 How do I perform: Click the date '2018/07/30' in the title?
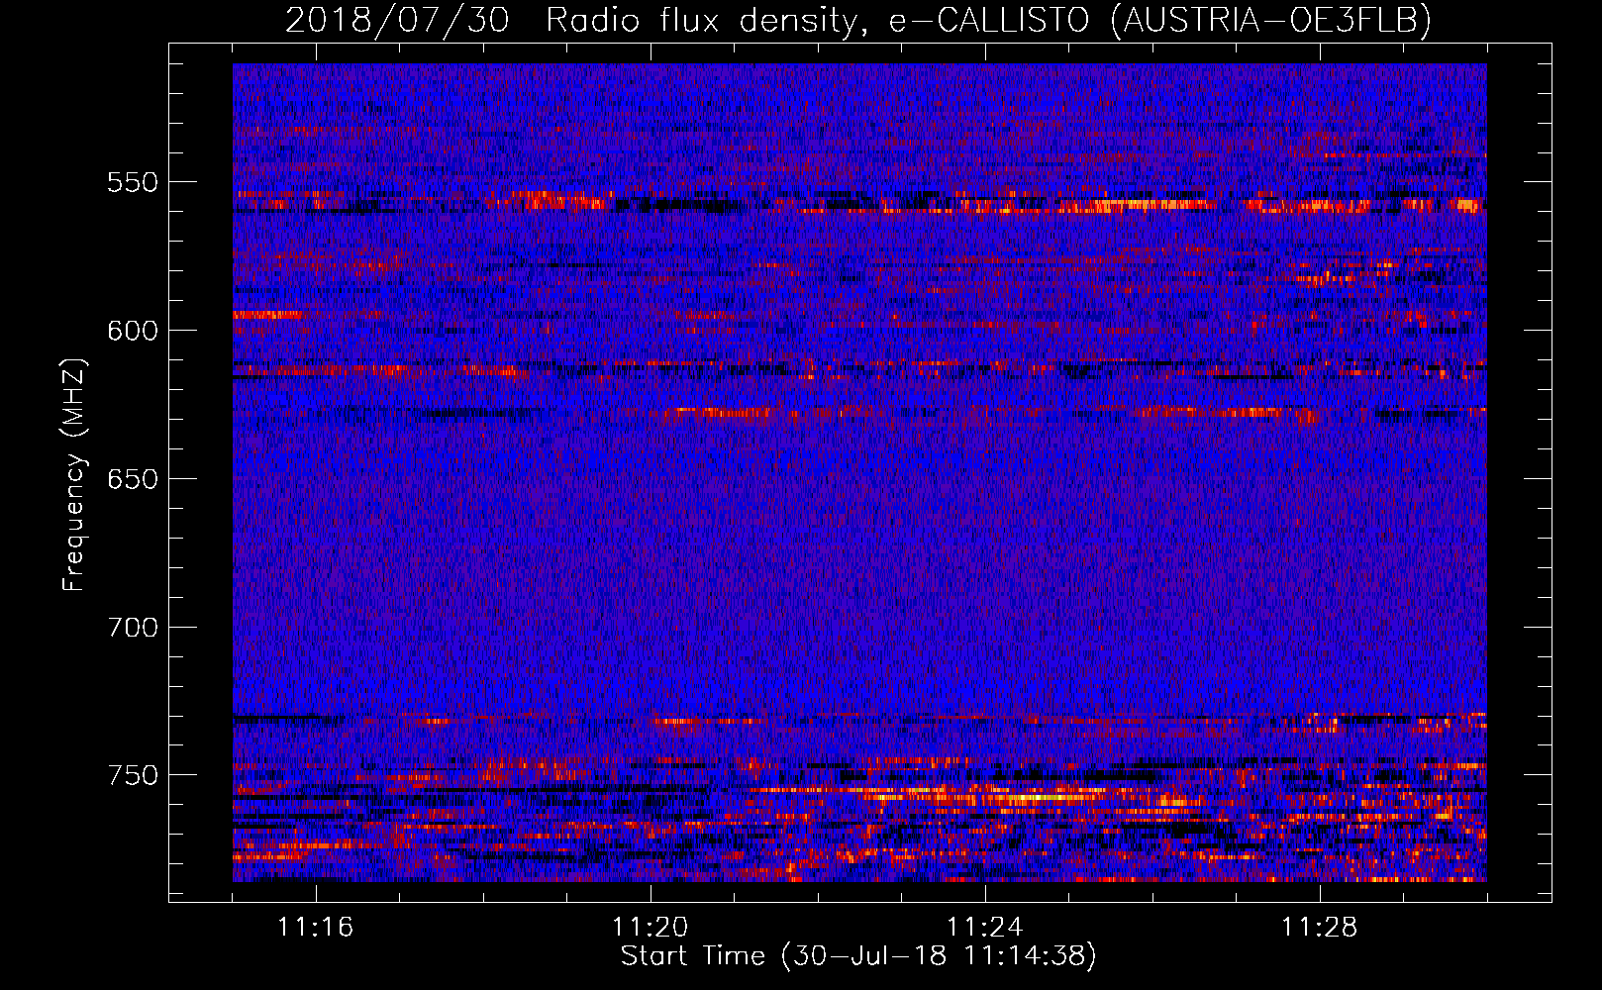tap(398, 20)
